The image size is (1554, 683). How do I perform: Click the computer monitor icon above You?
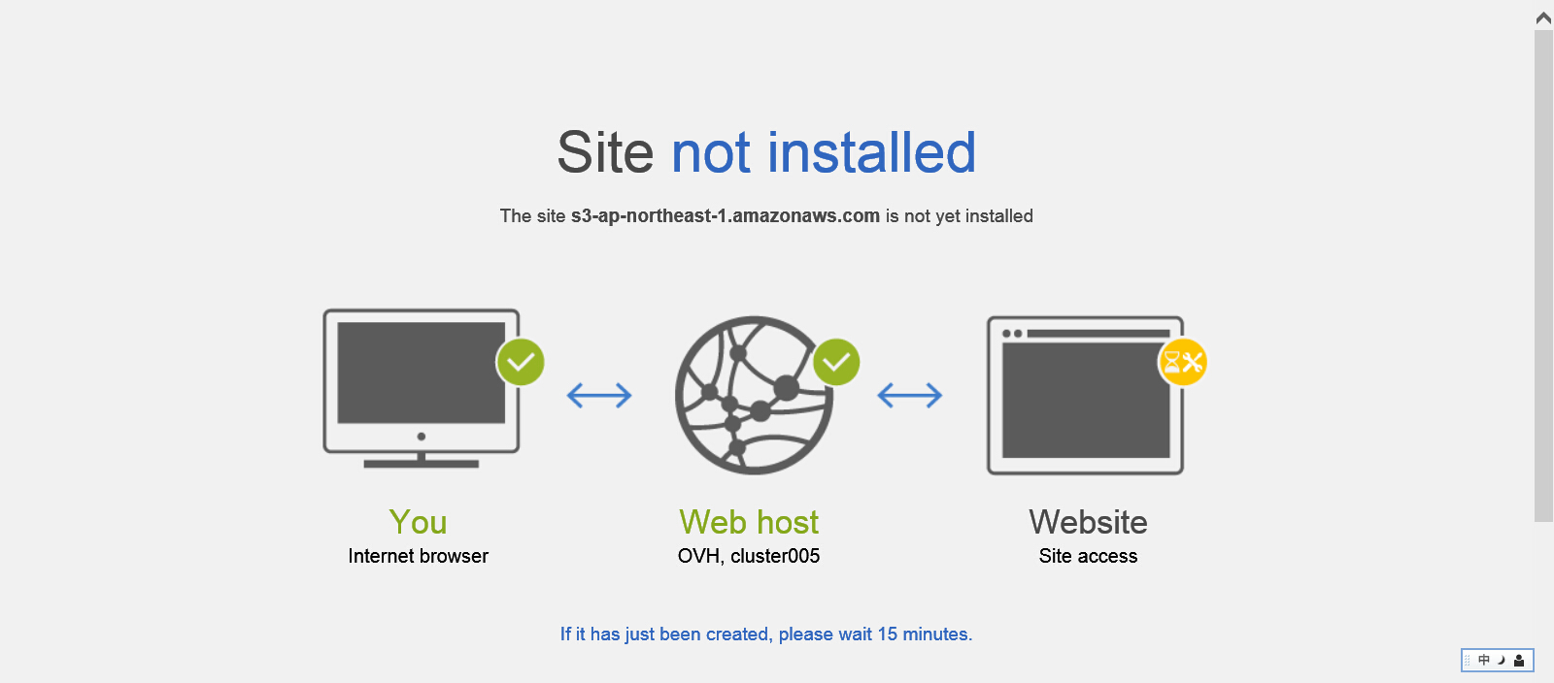tap(422, 389)
